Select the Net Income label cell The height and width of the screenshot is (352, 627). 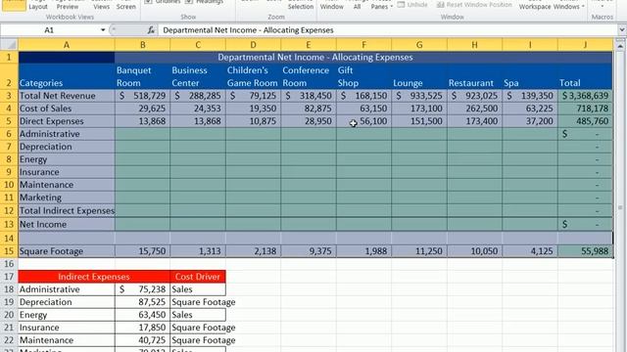pyautogui.click(x=67, y=224)
